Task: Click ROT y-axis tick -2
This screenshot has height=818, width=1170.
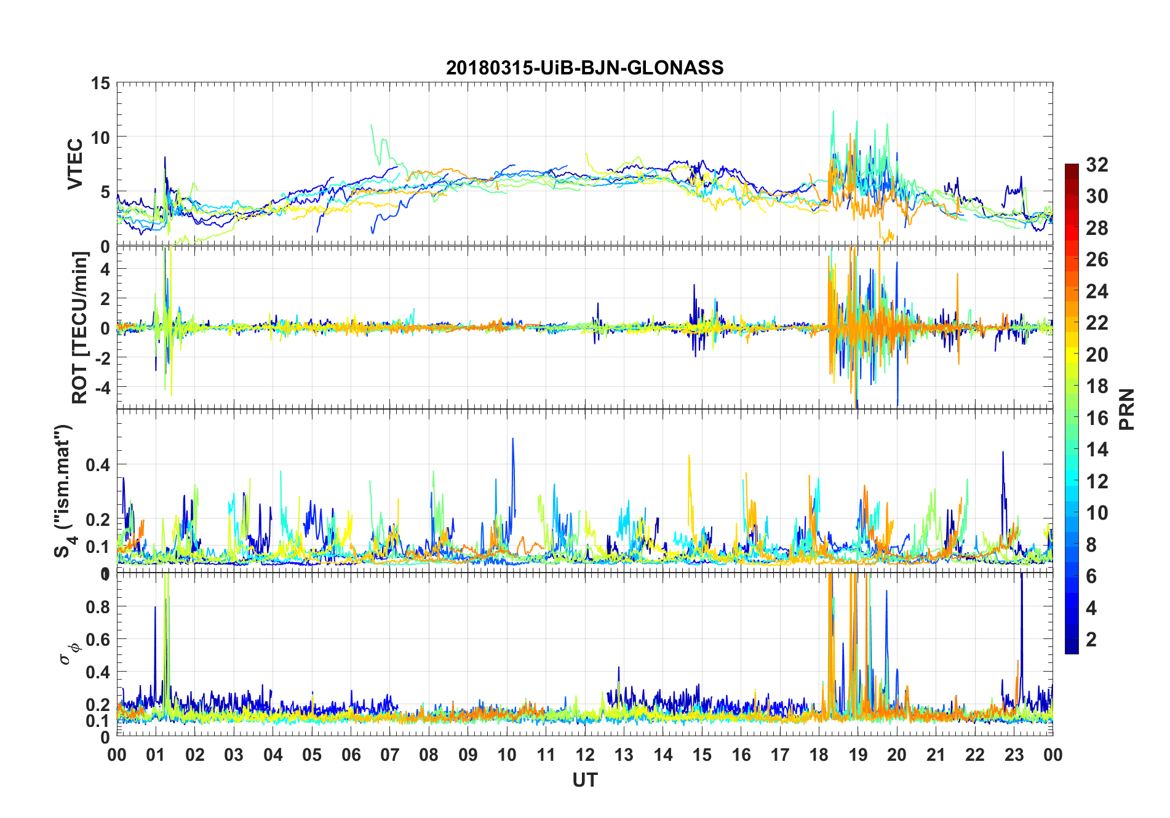Action: click(x=101, y=358)
